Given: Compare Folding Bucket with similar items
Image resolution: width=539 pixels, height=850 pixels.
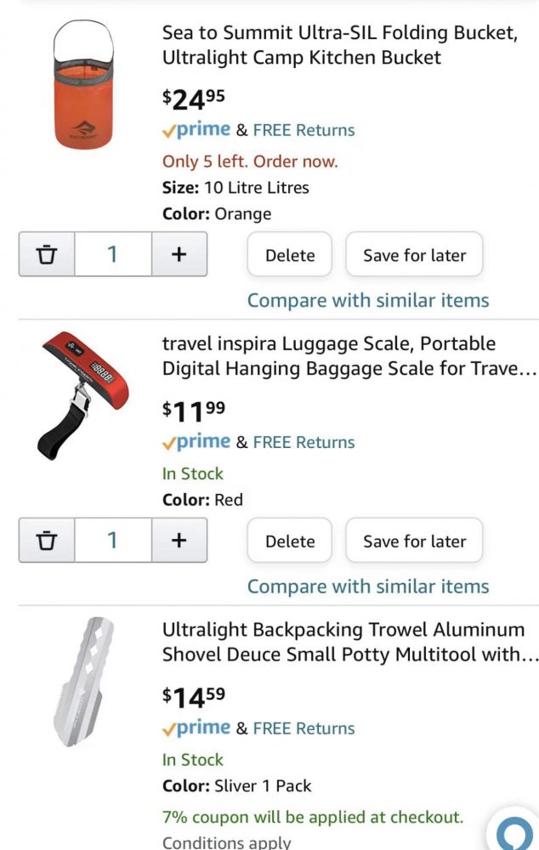Looking at the screenshot, I should tap(368, 300).
